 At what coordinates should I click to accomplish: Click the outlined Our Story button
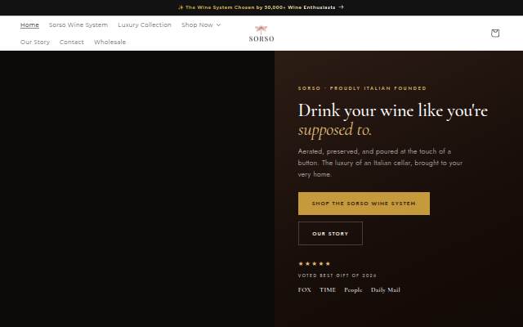point(330,234)
